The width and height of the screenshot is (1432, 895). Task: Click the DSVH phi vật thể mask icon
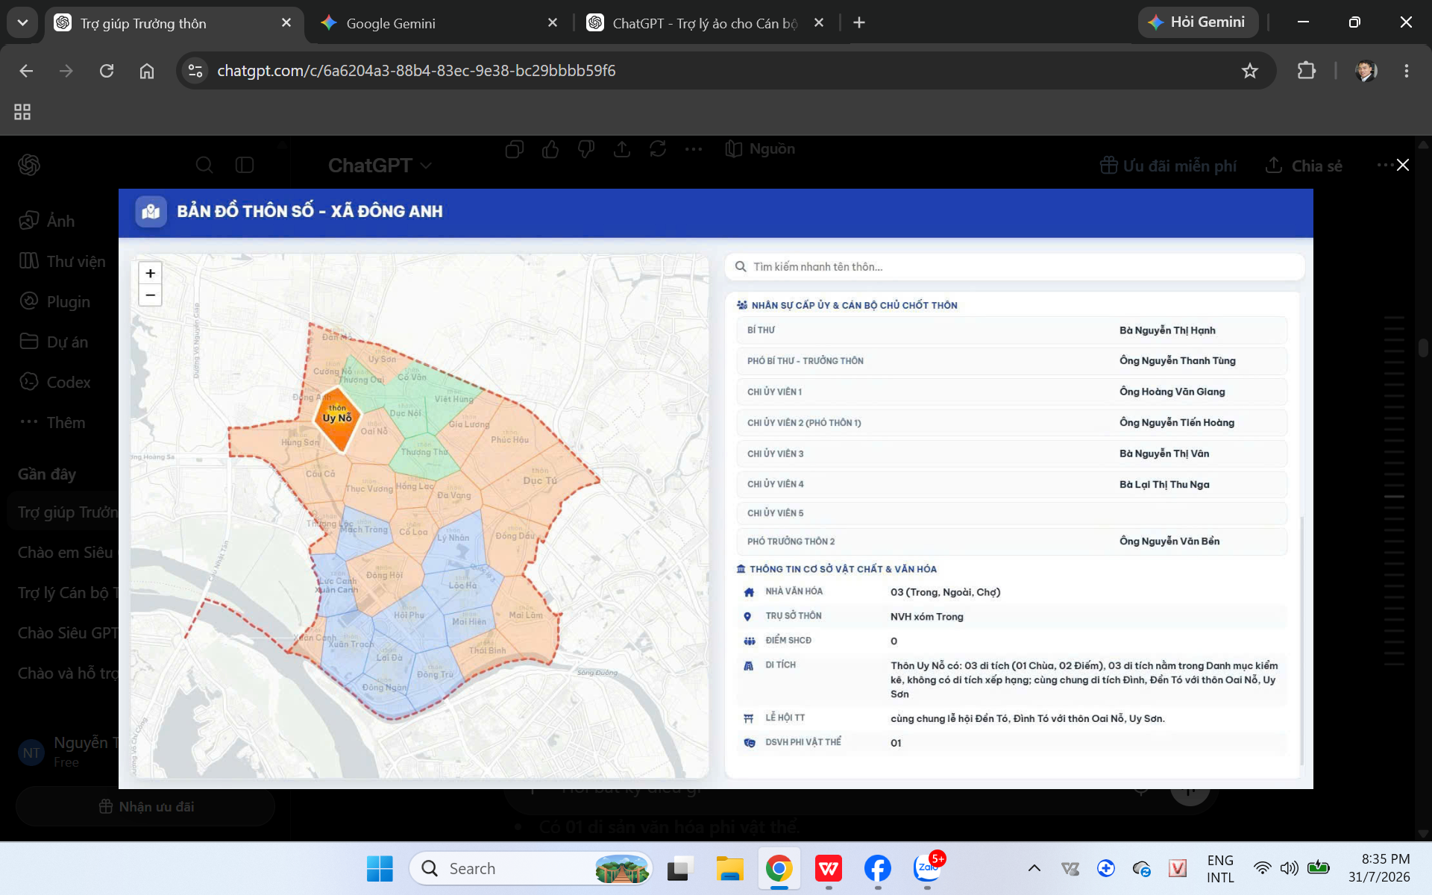(749, 743)
